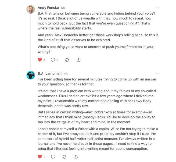This screenshot has width=176, height=162.
Task: Click the like count 1 on Lampman's comment
Action: point(44,157)
